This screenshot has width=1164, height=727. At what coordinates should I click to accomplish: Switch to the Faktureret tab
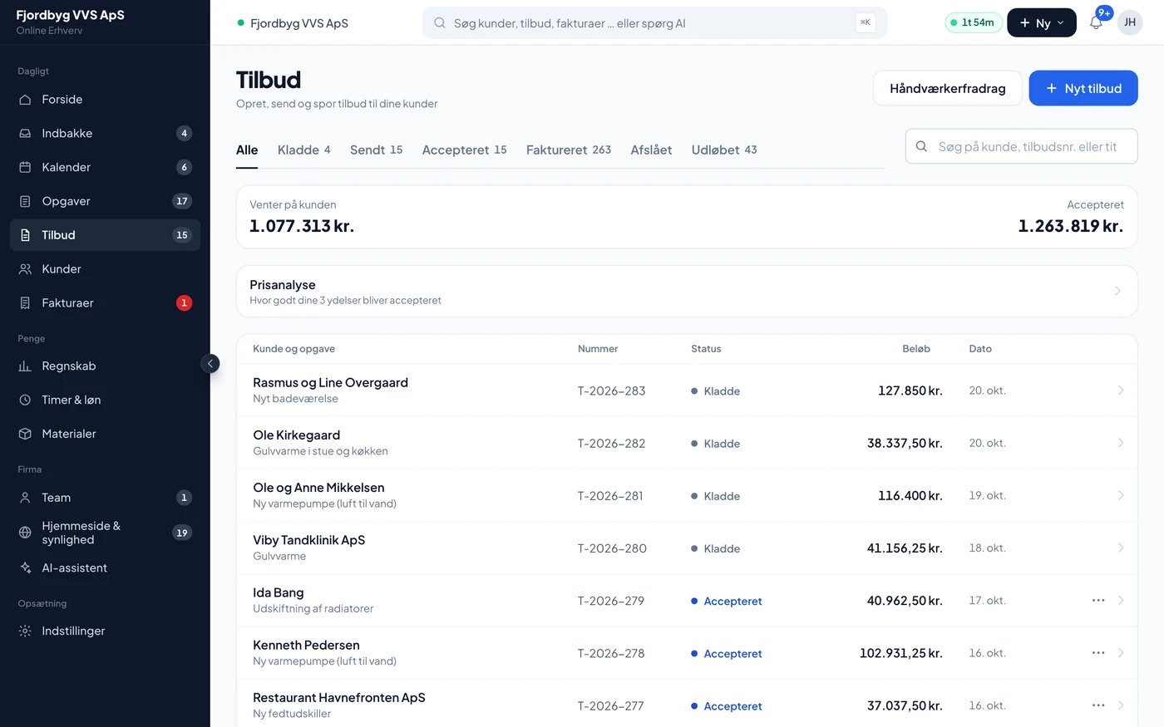click(x=569, y=150)
